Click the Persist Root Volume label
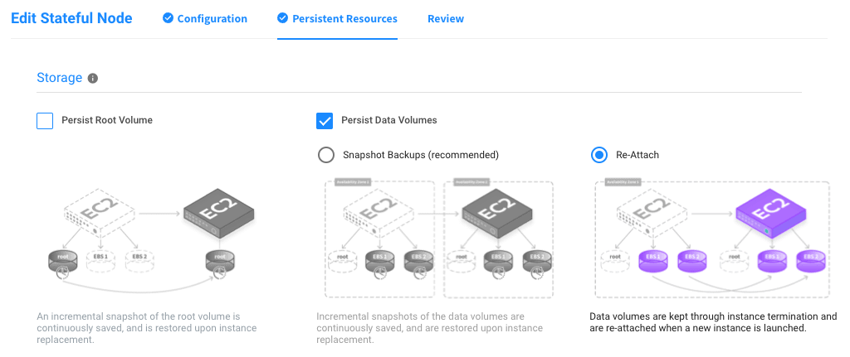850x357 pixels. click(107, 120)
